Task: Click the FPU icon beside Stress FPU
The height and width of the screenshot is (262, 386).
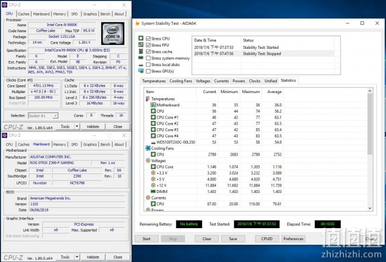Action: 141,45
